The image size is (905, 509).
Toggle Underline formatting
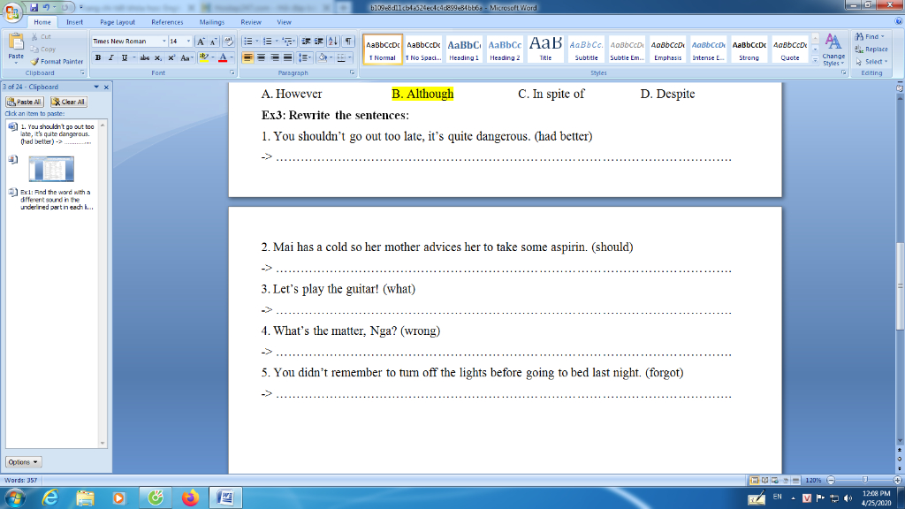tap(124, 57)
